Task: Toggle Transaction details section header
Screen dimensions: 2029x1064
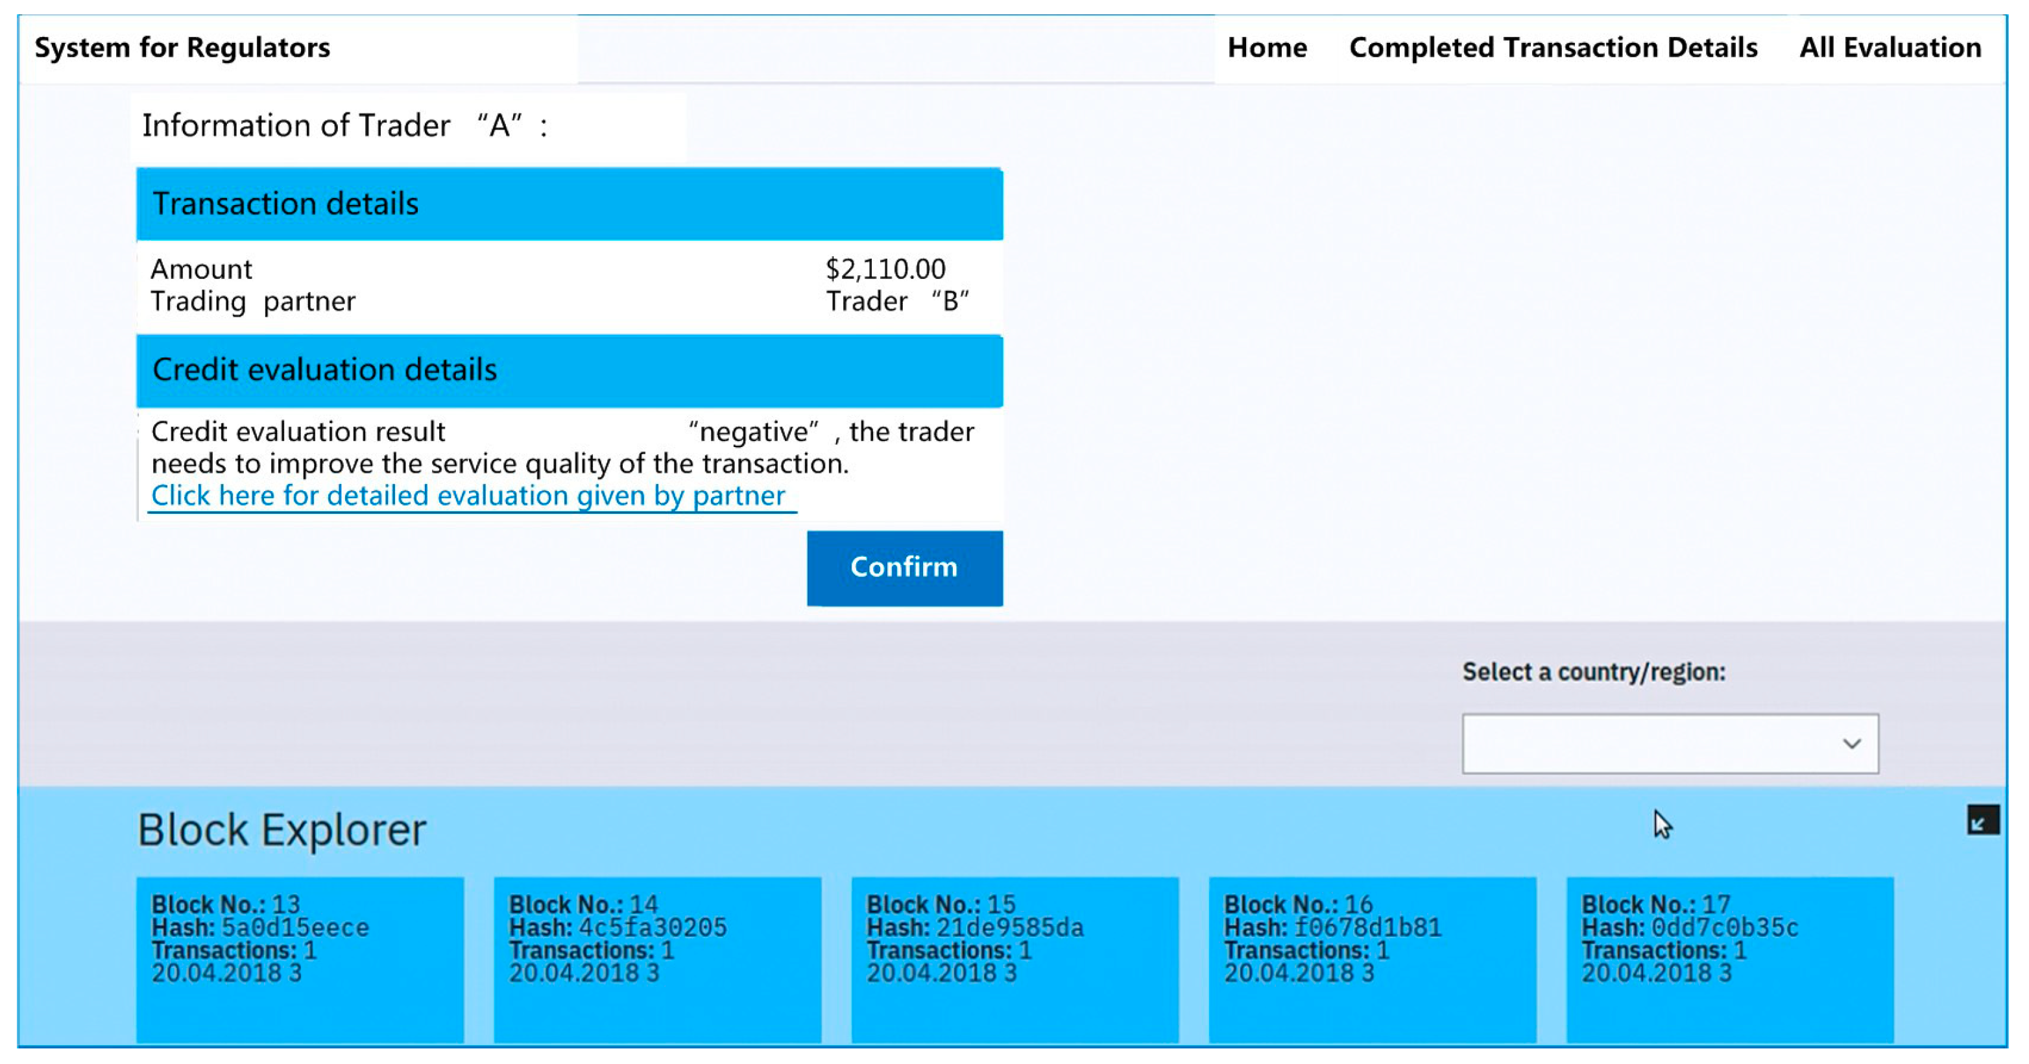Action: pyautogui.click(x=569, y=202)
